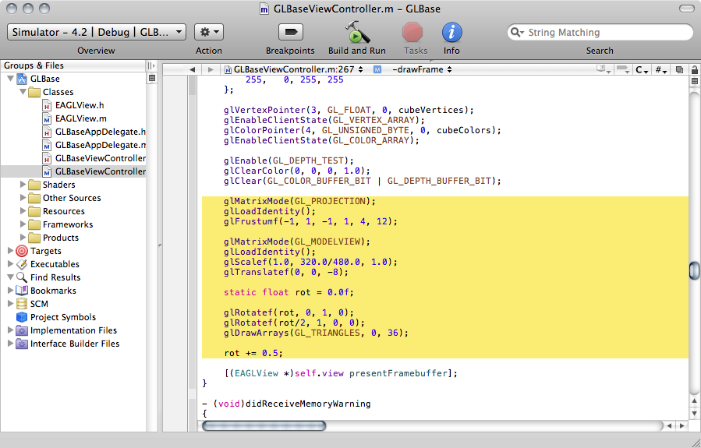The image size is (701, 448).
Task: Go forward in file history
Action: click(x=210, y=69)
